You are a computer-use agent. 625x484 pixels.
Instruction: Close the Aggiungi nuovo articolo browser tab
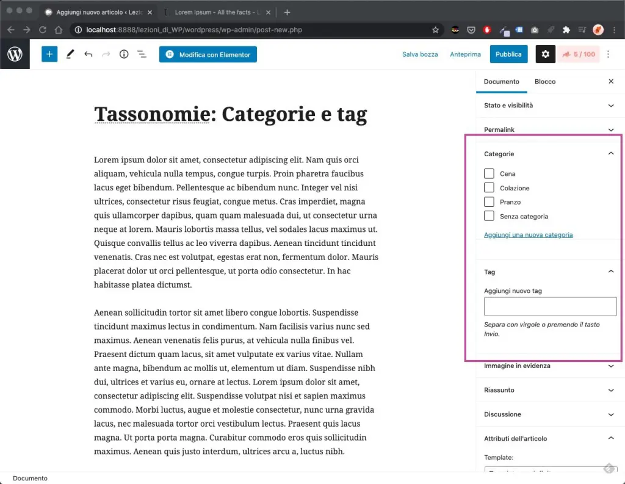tap(150, 12)
